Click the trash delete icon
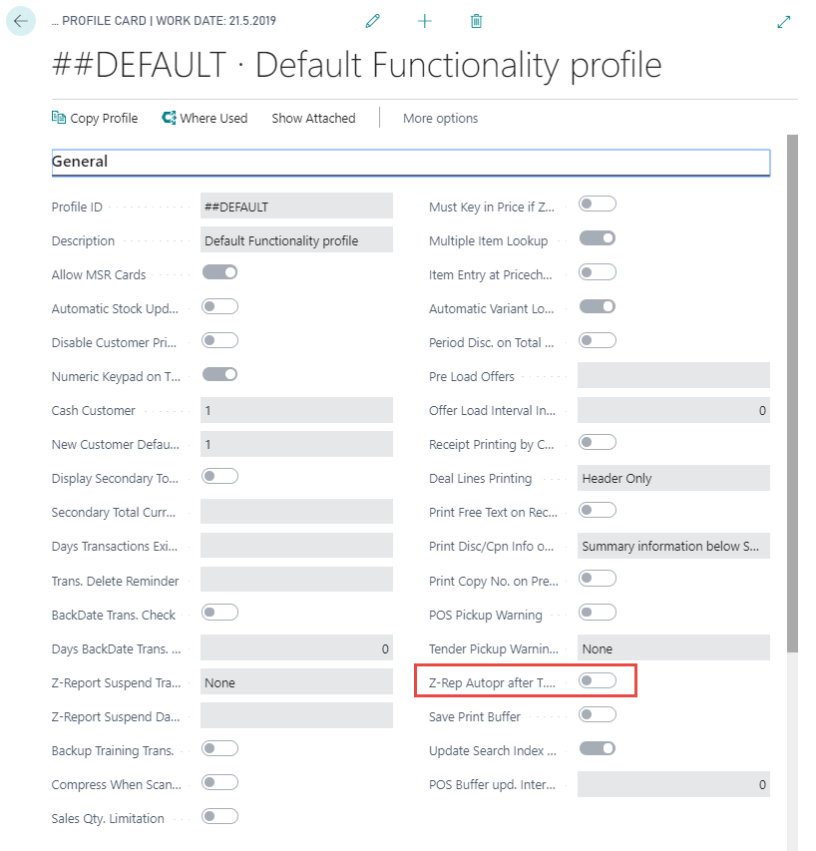816x851 pixels. coord(476,21)
